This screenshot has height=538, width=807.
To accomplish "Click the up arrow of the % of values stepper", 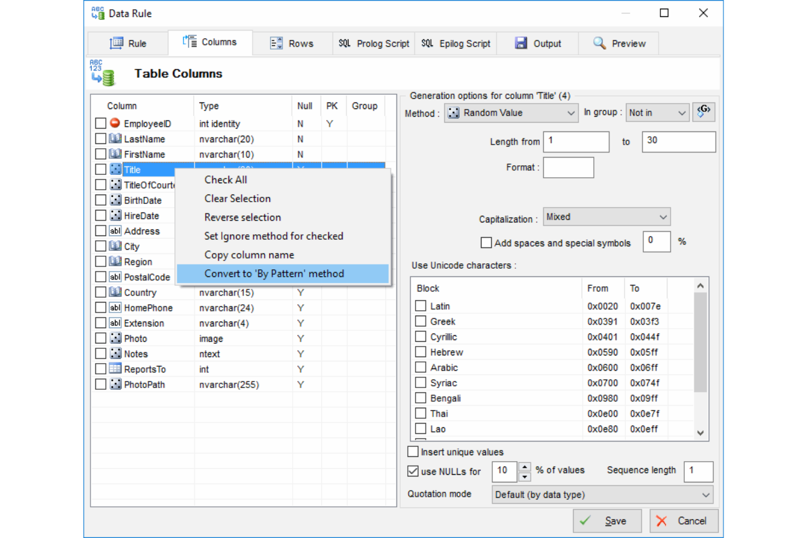I will tap(524, 468).
